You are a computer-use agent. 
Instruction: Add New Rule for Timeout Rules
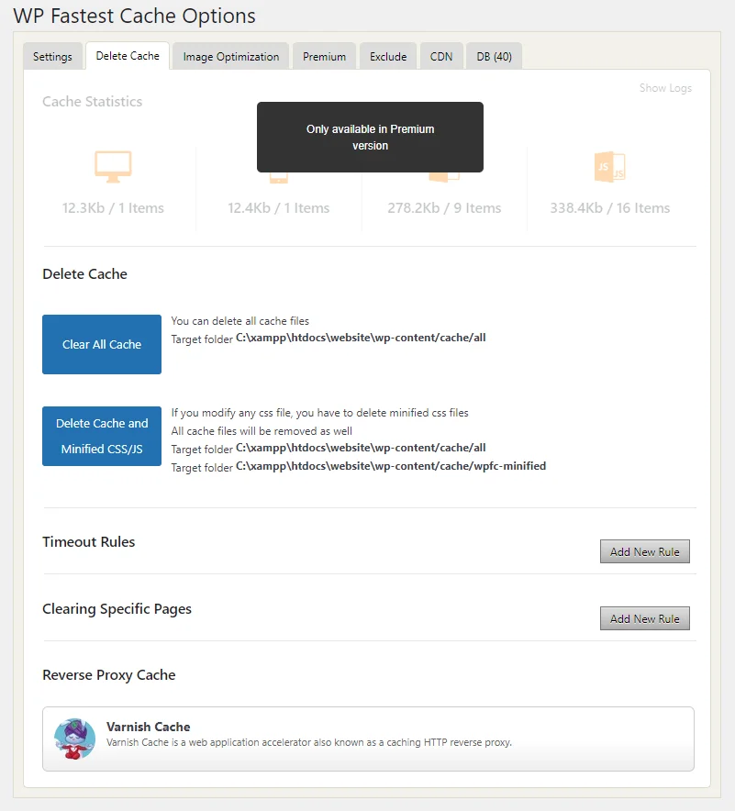(644, 552)
